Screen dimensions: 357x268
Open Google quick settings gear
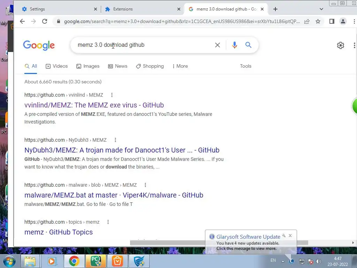click(340, 45)
